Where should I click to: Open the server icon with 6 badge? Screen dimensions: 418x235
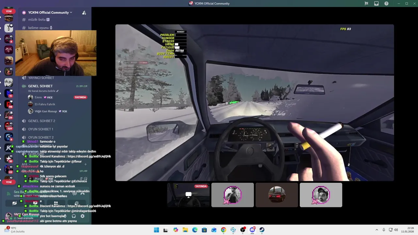tap(8, 39)
